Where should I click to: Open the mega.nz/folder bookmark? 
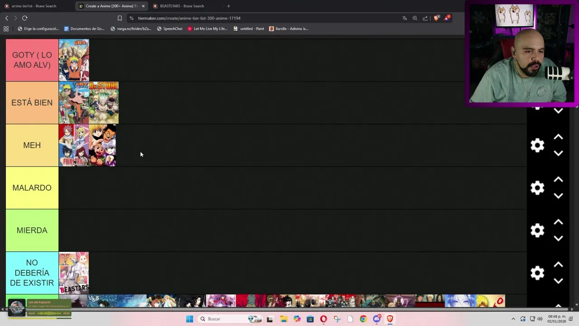coord(131,29)
